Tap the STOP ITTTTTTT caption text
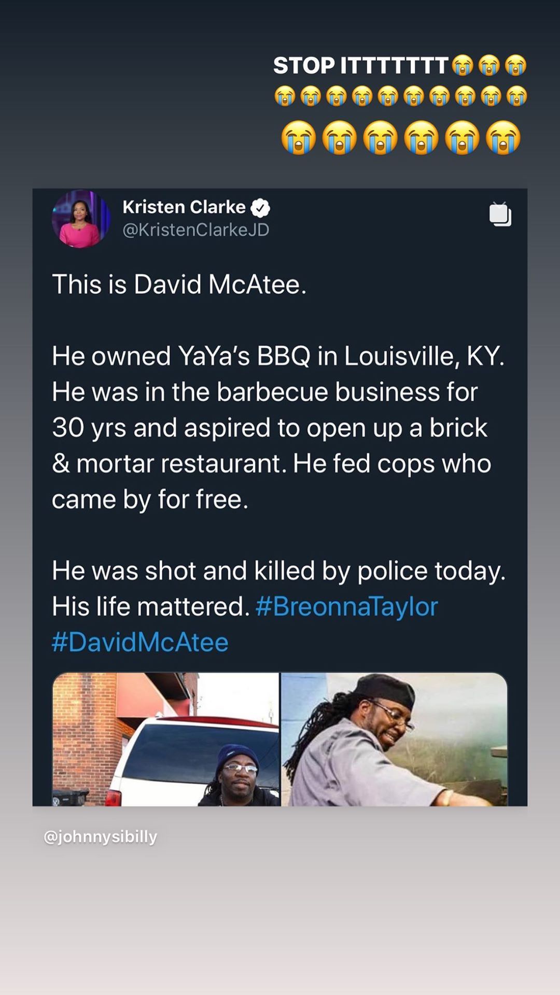Image resolution: width=560 pixels, height=995 pixels. pyautogui.click(x=360, y=66)
